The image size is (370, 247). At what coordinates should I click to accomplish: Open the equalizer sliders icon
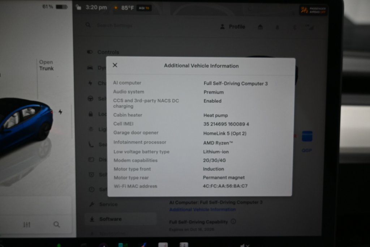pos(27,224)
